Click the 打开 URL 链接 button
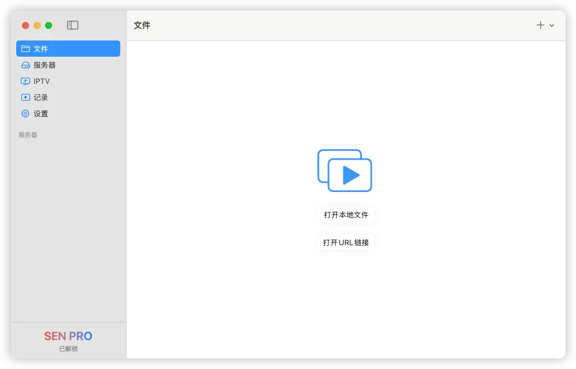This screenshot has height=369, width=576. click(x=345, y=242)
